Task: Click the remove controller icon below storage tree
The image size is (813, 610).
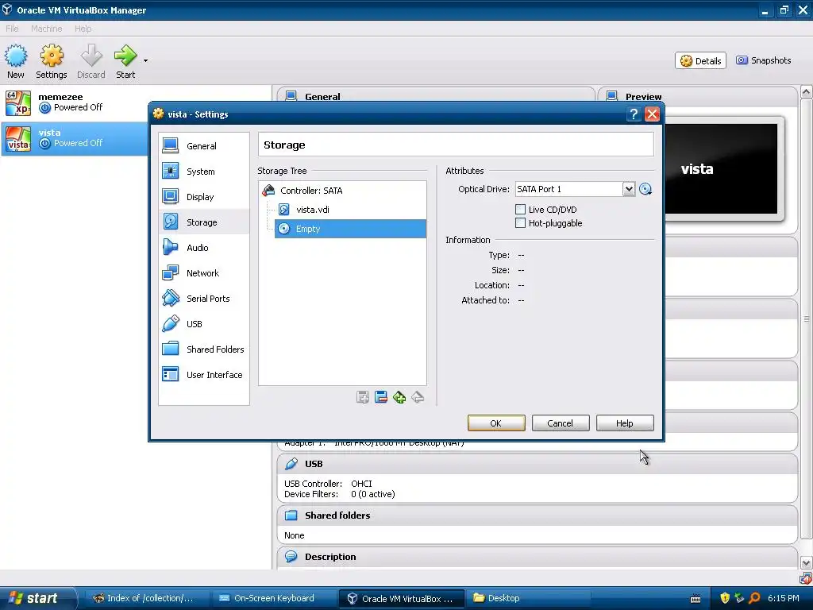Action: point(380,397)
